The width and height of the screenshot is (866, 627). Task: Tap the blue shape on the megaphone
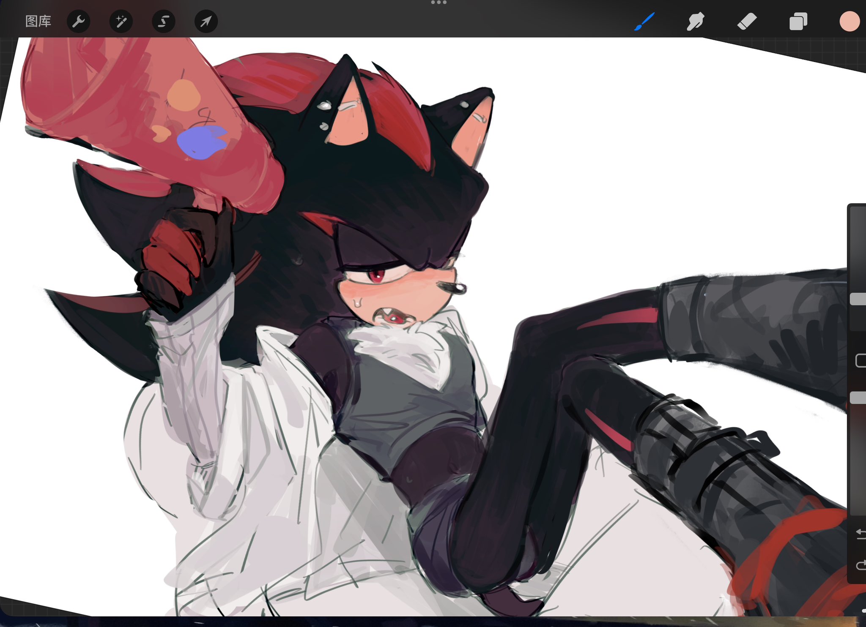(x=201, y=142)
